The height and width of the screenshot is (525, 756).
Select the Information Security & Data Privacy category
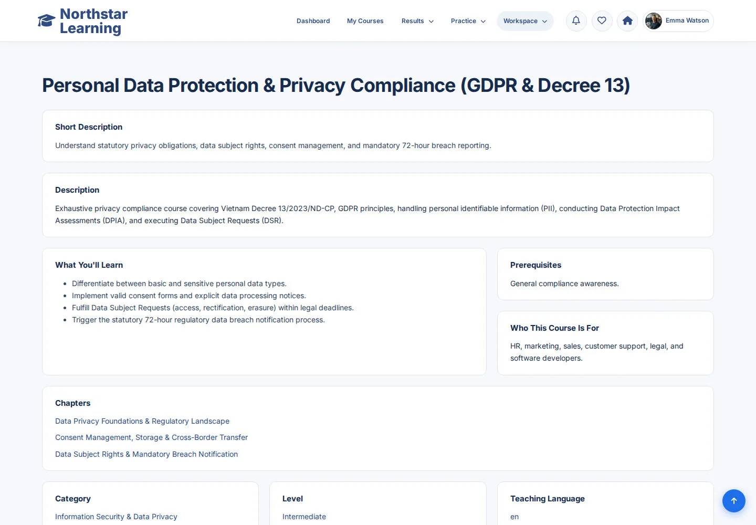pyautogui.click(x=116, y=517)
